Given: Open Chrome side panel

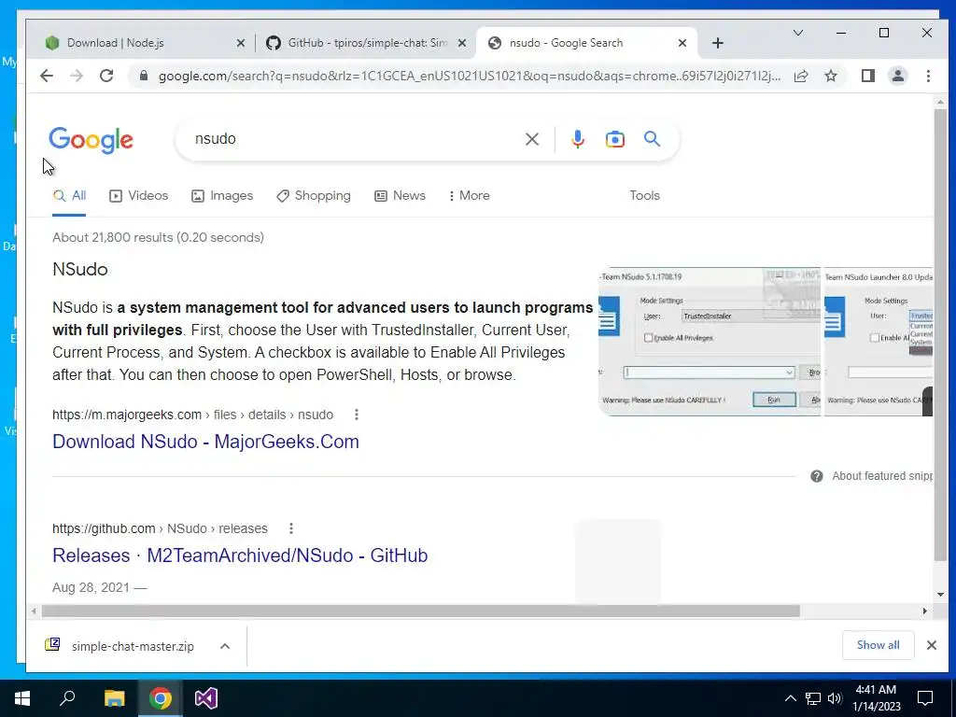Looking at the screenshot, I should pos(867,76).
